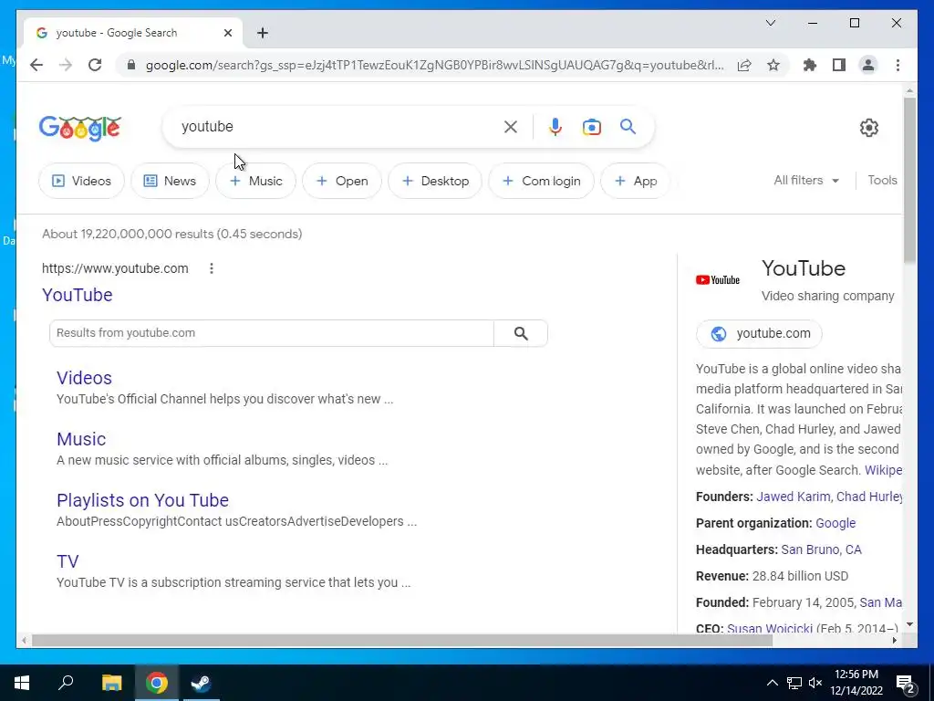Open Google quick settings gear
The height and width of the screenshot is (701, 934).
pos(869,128)
